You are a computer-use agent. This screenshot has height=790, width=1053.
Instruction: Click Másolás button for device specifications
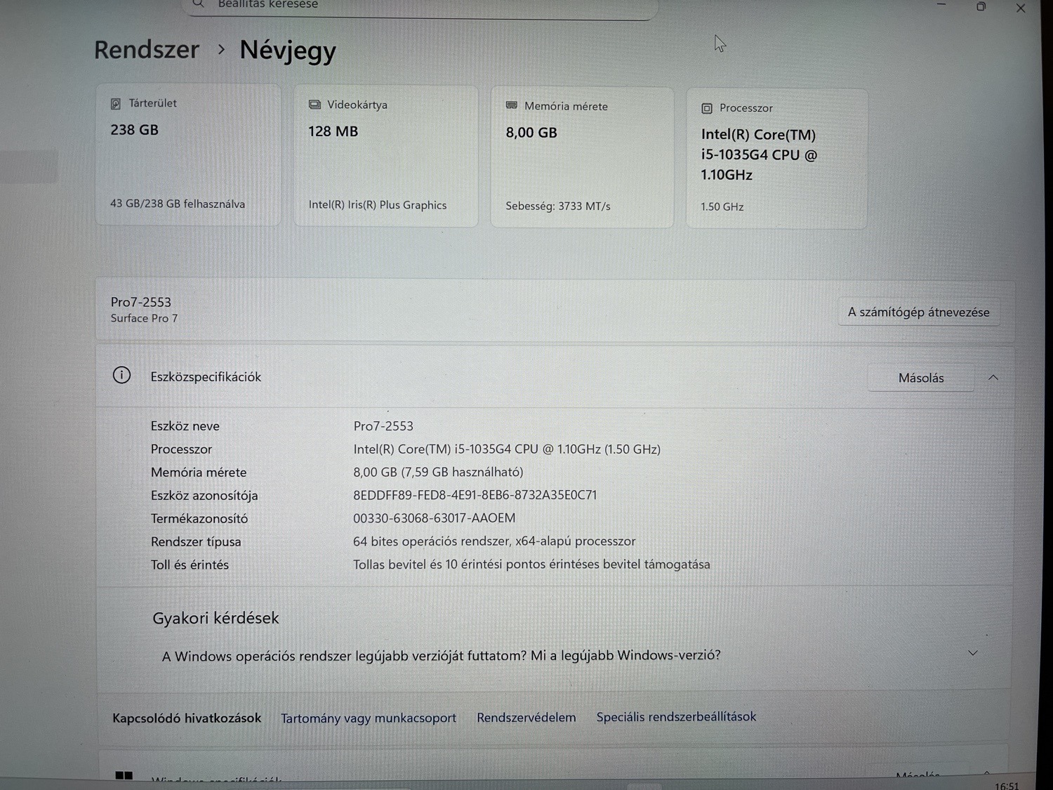[x=921, y=378]
